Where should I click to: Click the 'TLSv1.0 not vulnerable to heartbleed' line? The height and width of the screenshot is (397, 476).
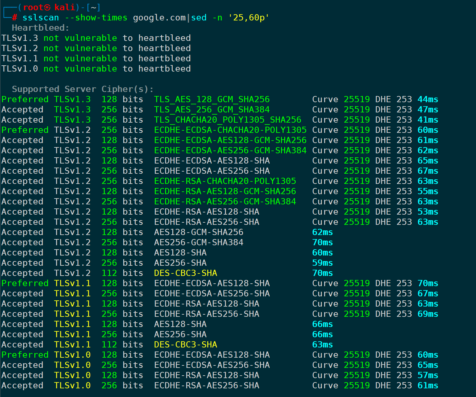click(x=96, y=69)
